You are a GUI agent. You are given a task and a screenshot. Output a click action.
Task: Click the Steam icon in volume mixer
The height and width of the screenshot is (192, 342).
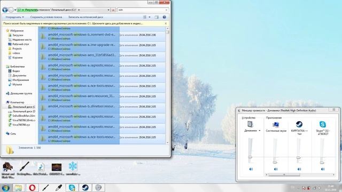(x=299, y=124)
